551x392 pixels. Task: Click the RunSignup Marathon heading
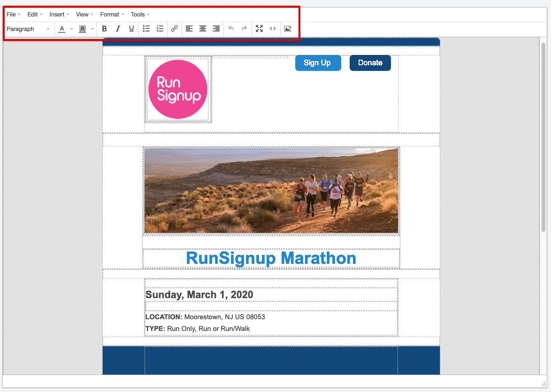click(x=271, y=258)
